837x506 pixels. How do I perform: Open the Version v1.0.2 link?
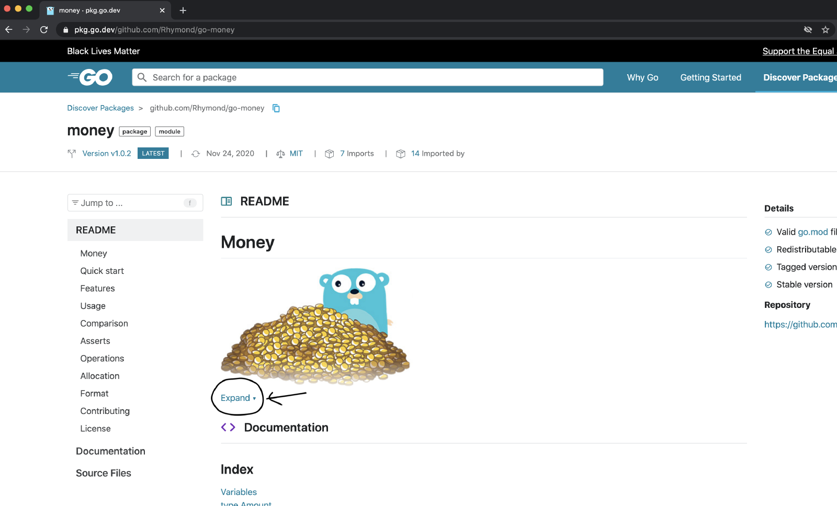pos(107,153)
